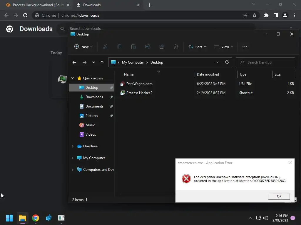The image size is (301, 225).
Task: Click the File Explorer taskbar icon
Action: click(x=22, y=218)
